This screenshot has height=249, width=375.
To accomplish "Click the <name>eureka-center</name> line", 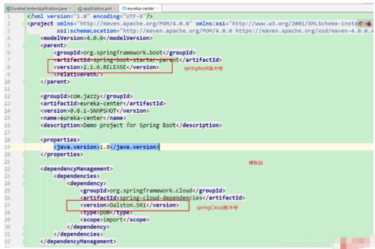I will click(83, 118).
